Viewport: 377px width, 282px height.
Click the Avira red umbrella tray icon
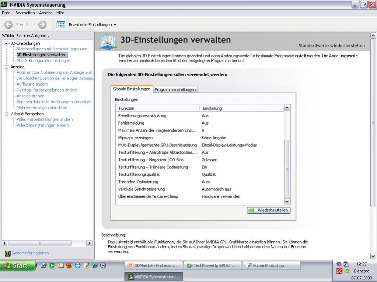click(x=339, y=271)
